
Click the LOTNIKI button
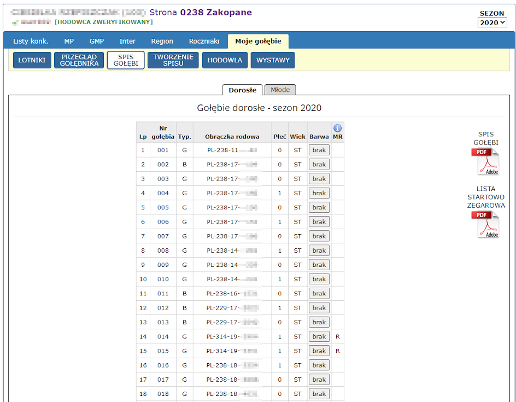[x=32, y=60]
